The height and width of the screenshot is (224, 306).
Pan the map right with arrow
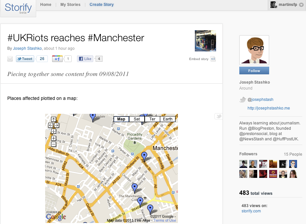point(57,125)
